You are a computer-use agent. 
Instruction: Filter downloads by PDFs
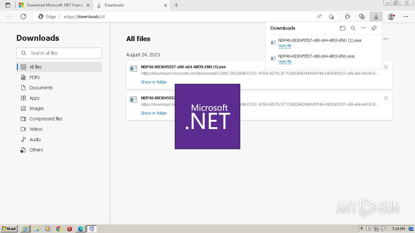59,77
